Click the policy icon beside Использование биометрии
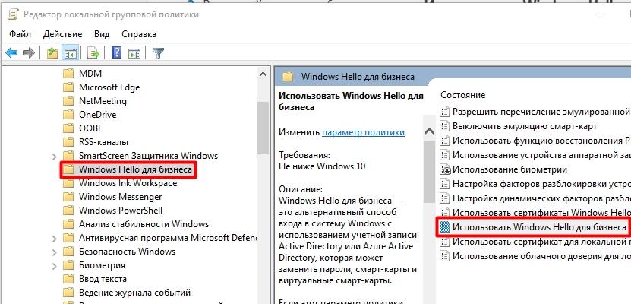 (444, 169)
